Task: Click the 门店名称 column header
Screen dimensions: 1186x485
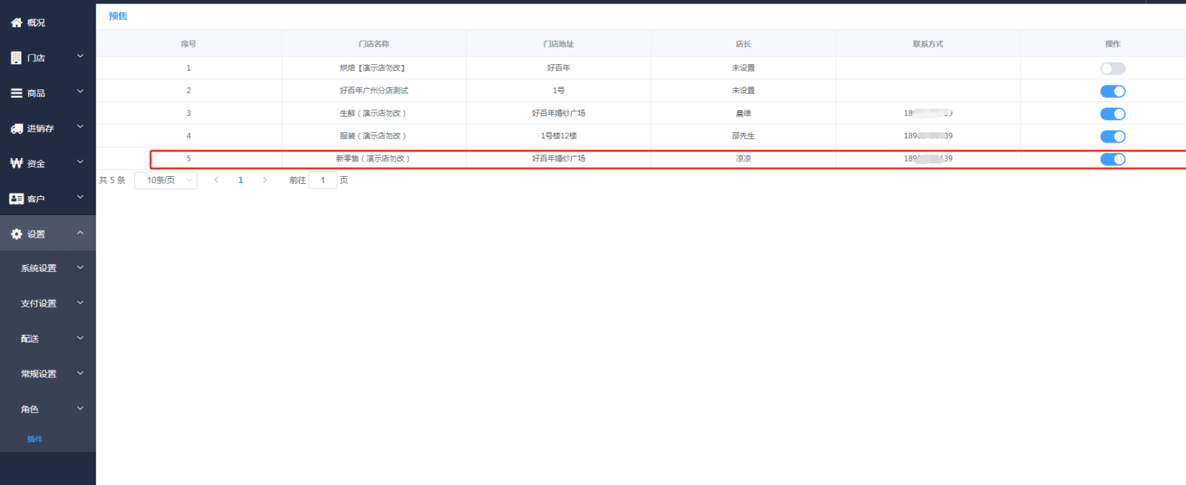Action: [374, 44]
